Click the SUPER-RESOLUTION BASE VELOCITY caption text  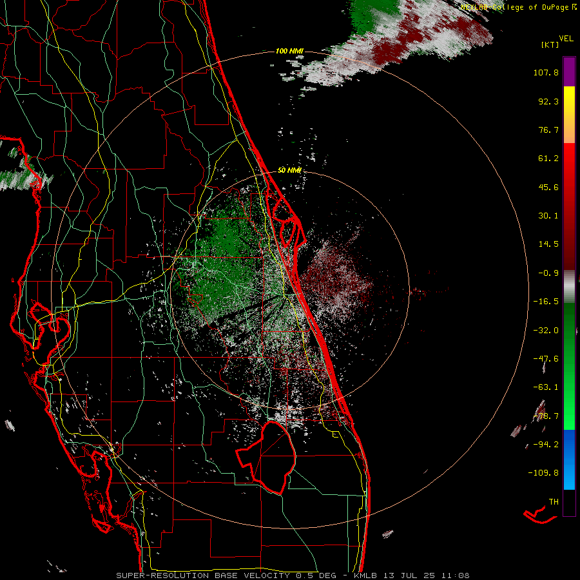point(203,575)
